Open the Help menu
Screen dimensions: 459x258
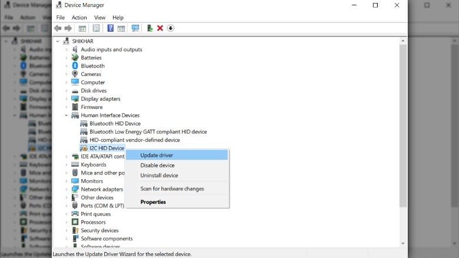[118, 18]
